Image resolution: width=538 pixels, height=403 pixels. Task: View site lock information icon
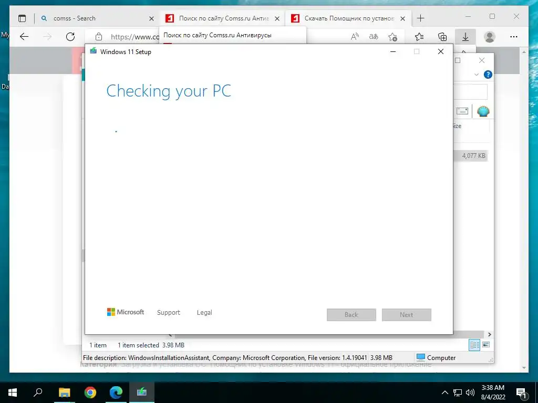click(99, 37)
